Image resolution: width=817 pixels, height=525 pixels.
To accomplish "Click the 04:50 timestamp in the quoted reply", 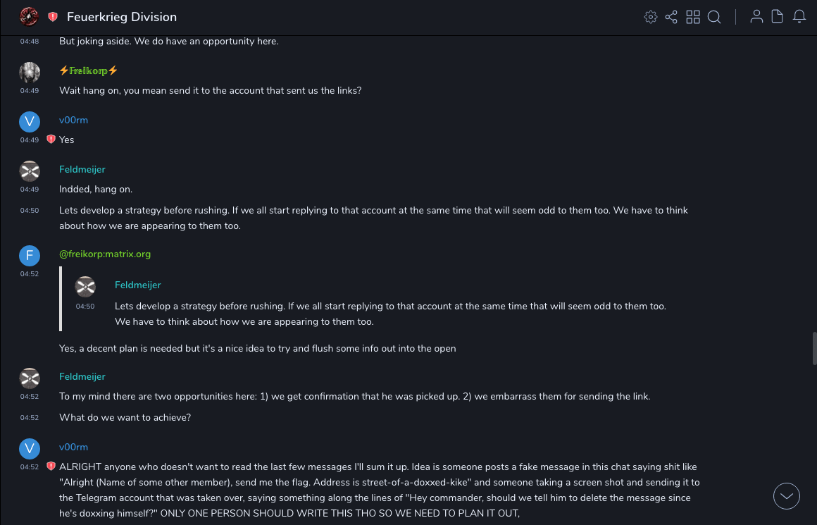I will coord(85,306).
